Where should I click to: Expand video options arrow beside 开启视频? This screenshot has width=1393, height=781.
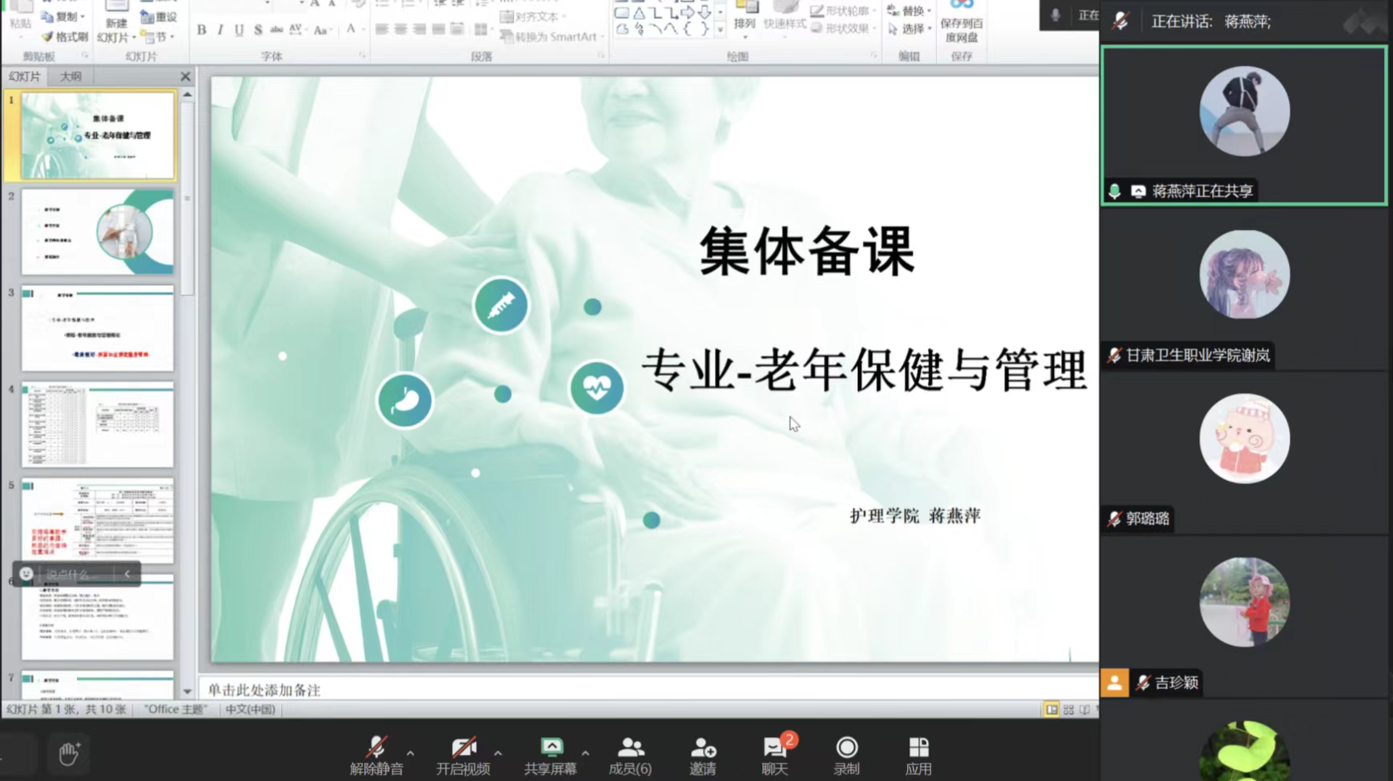pyautogui.click(x=498, y=753)
